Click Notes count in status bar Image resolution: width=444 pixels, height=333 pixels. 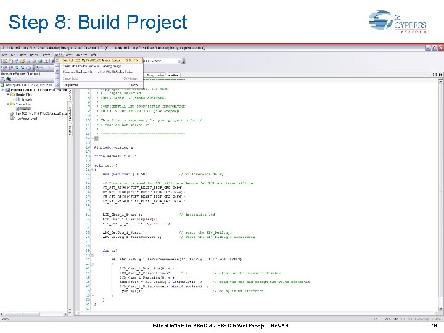click(x=438, y=319)
